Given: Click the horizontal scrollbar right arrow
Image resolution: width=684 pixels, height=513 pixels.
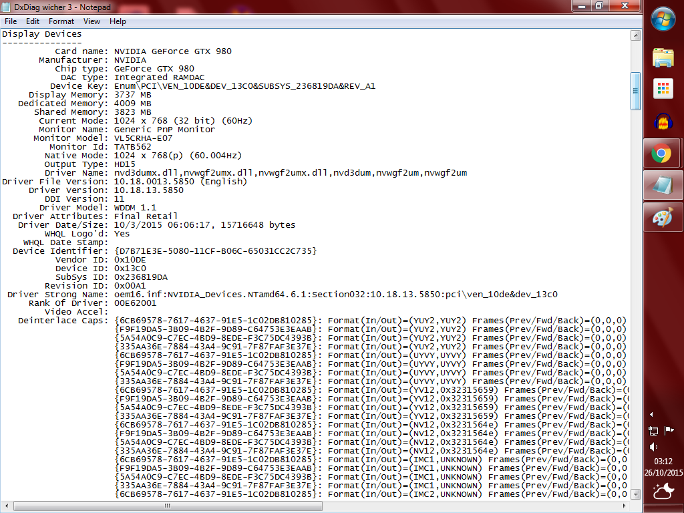Looking at the screenshot, I should [x=625, y=506].
